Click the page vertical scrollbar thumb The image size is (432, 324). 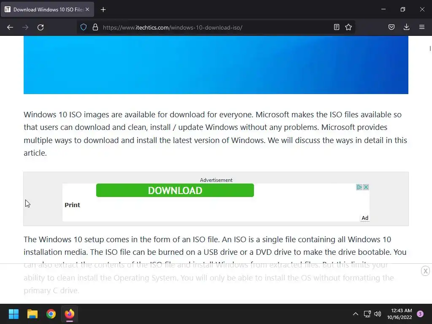point(430,49)
